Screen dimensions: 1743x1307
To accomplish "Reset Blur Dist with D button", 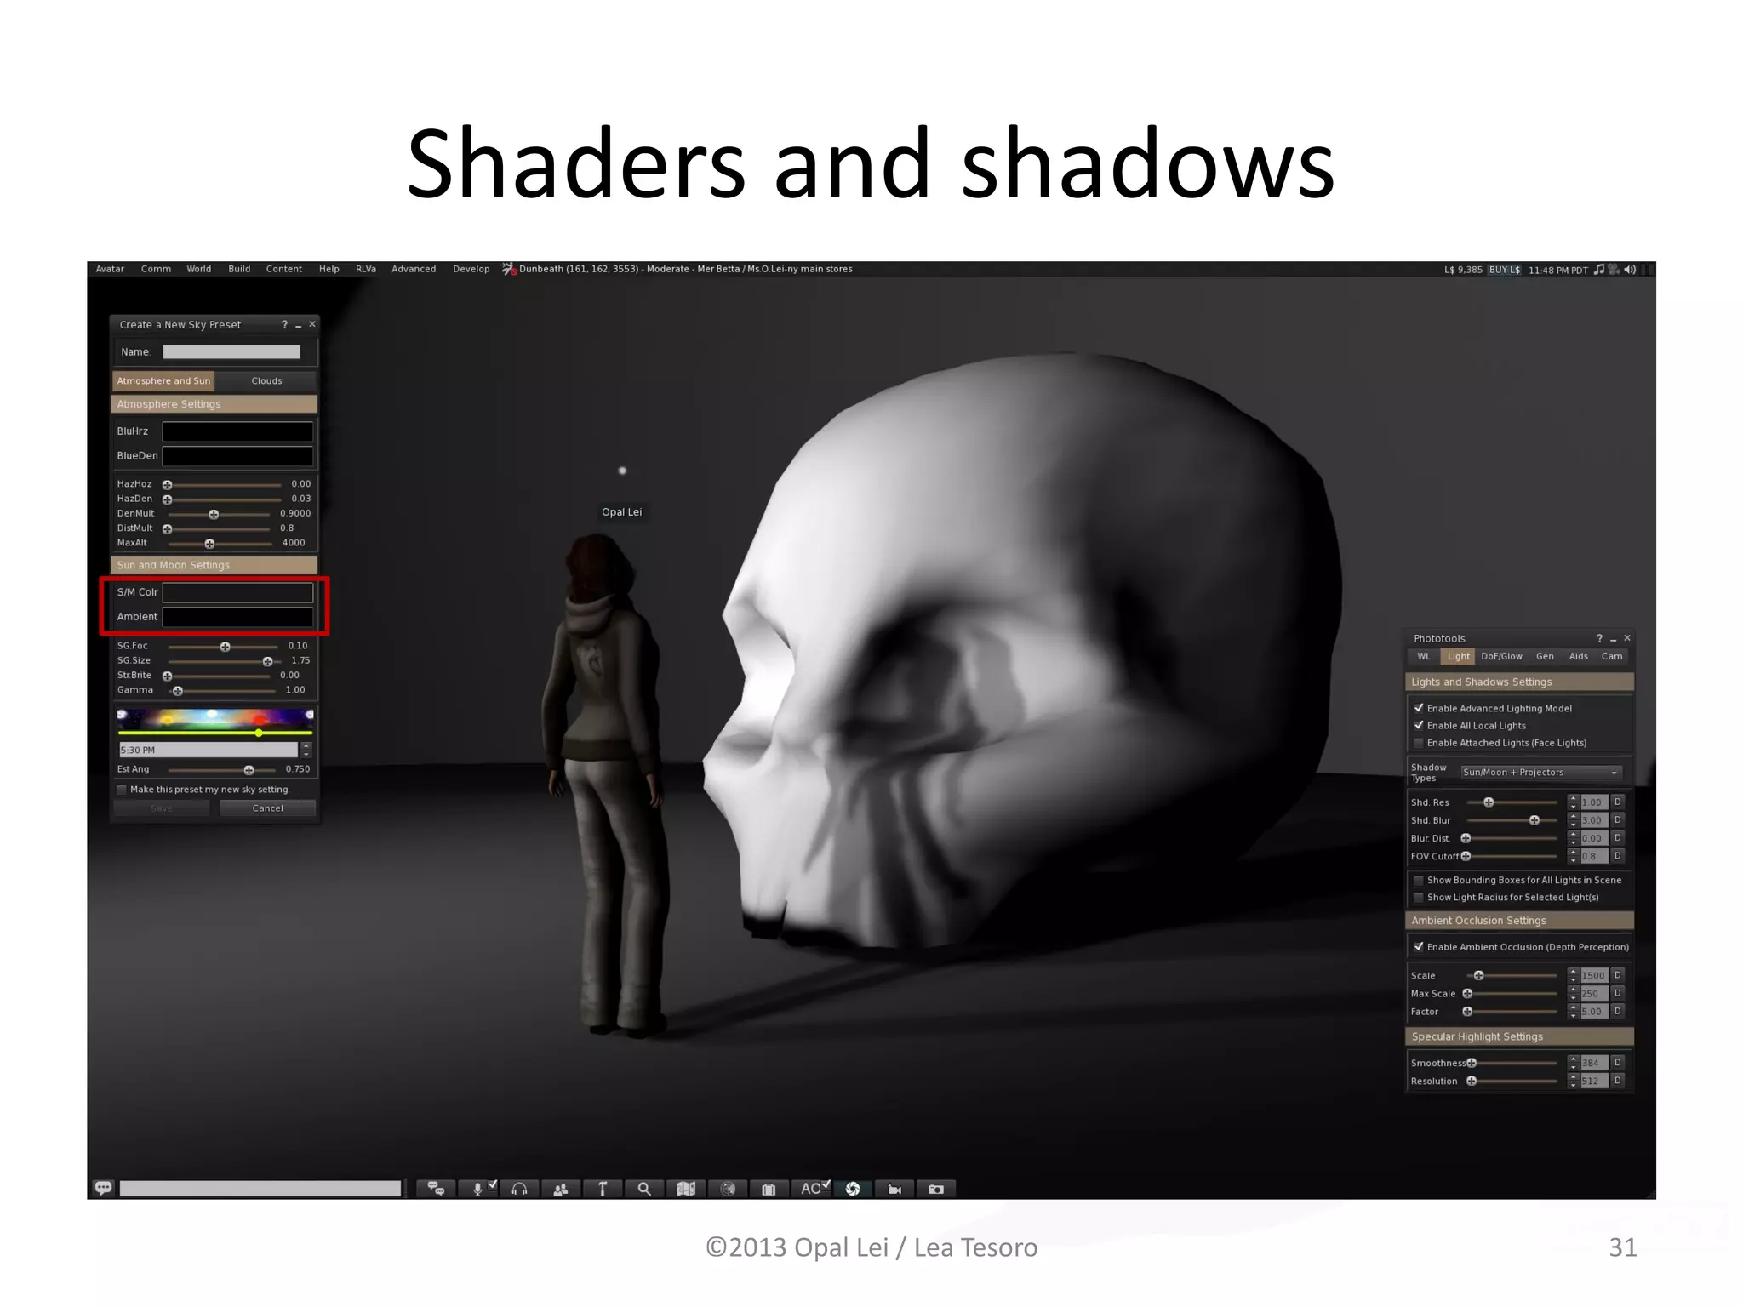I will click(1618, 837).
